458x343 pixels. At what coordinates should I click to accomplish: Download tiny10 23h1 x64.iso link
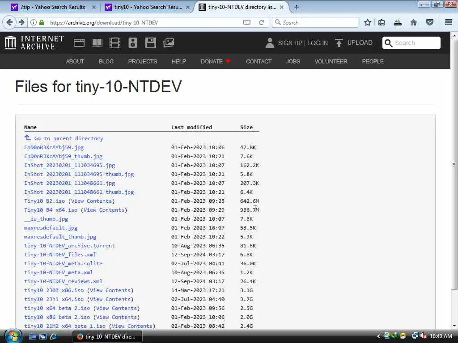click(x=54, y=299)
